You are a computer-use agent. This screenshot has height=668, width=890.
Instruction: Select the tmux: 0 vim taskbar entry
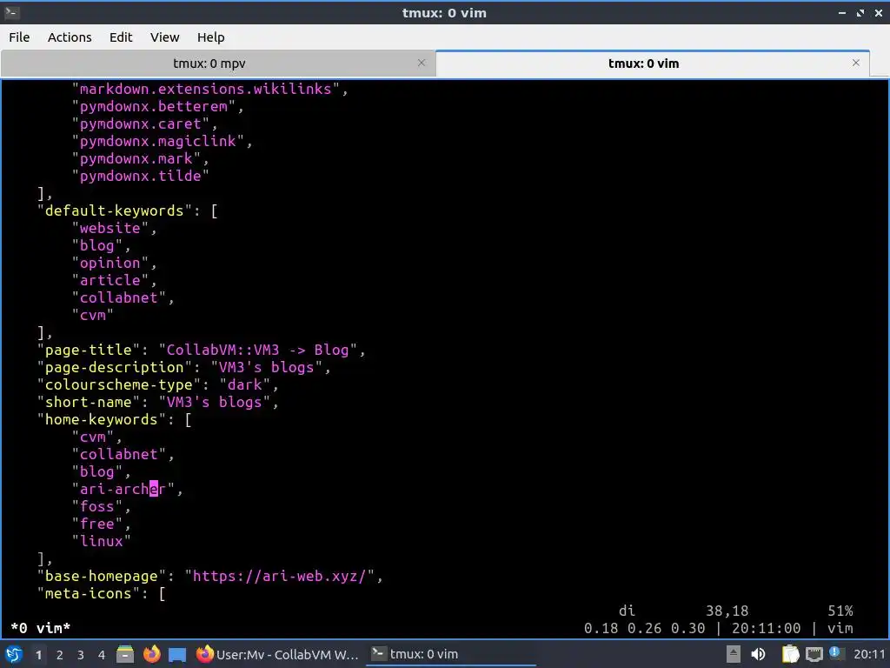451,654
